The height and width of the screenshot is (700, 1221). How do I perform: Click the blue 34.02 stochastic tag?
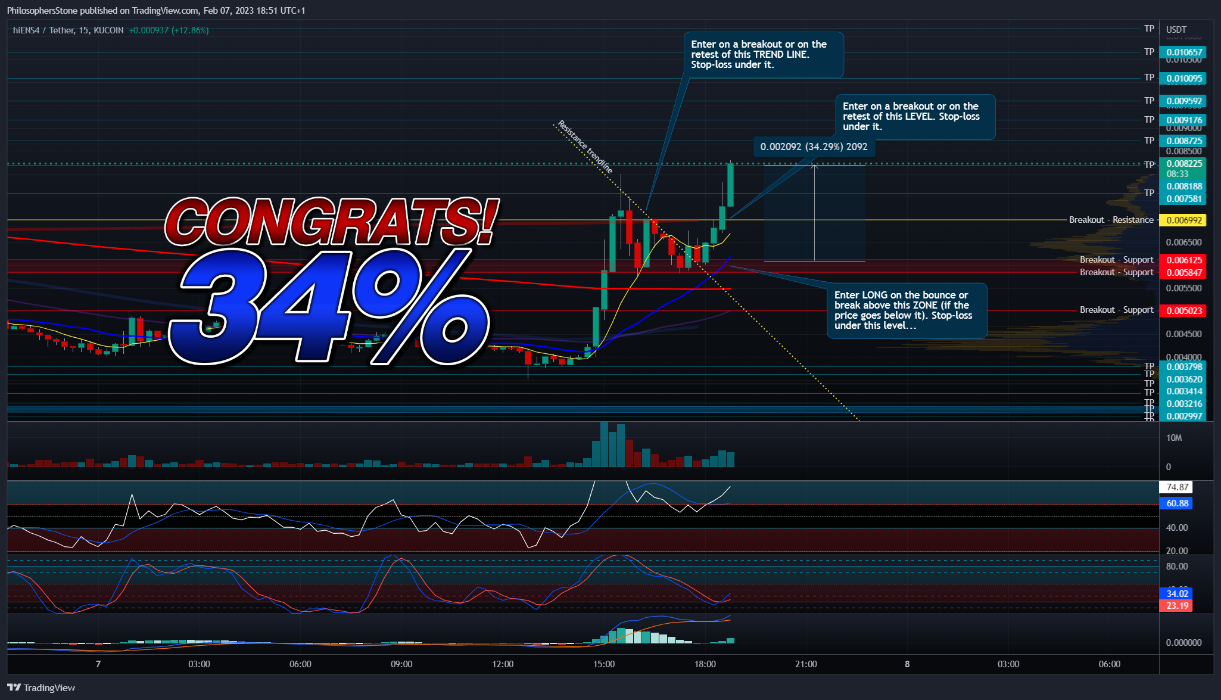(x=1176, y=593)
